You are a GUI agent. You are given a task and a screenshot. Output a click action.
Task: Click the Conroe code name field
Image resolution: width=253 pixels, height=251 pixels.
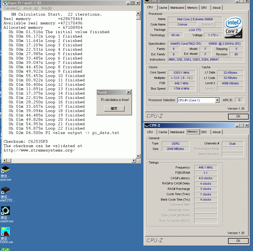(182, 24)
